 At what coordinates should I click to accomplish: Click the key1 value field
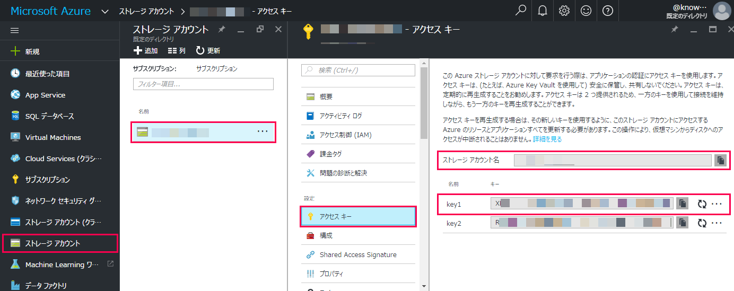pyautogui.click(x=582, y=204)
